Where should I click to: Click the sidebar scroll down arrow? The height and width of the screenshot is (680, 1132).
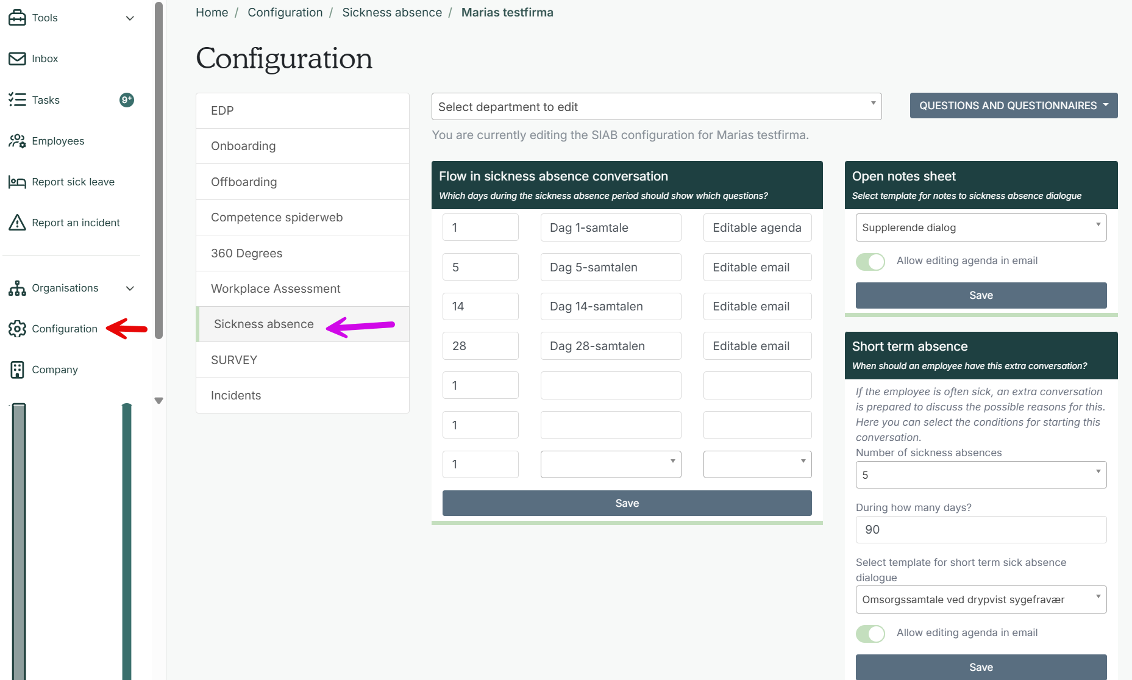158,401
